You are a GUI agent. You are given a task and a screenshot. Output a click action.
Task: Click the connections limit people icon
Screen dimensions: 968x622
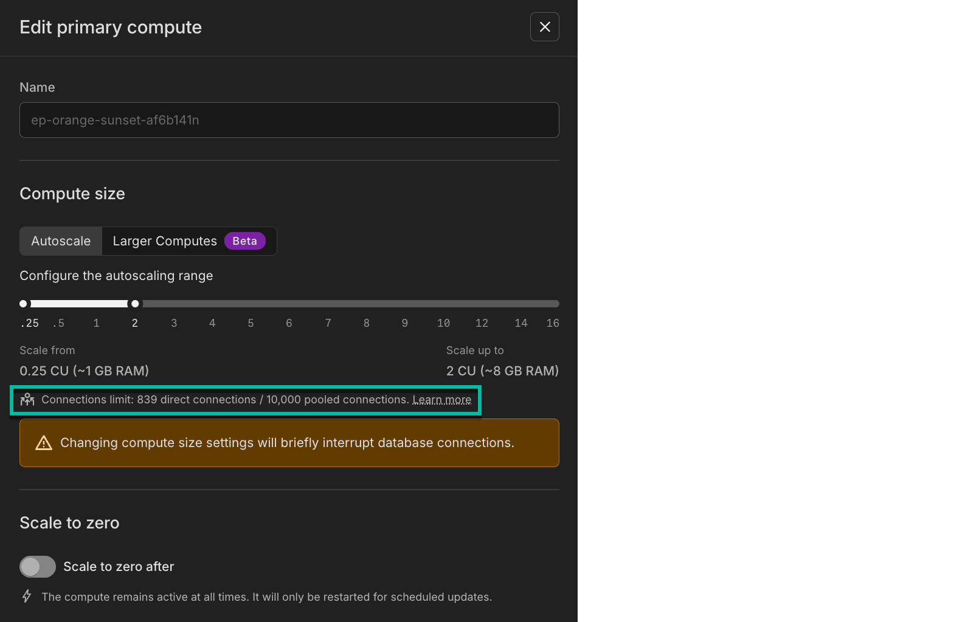point(27,400)
